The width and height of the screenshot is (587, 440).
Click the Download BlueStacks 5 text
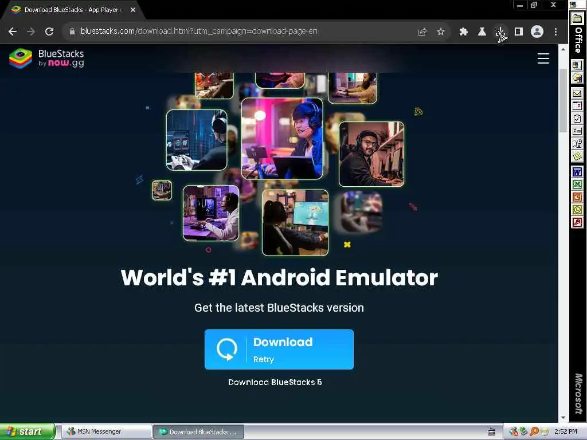pos(275,382)
